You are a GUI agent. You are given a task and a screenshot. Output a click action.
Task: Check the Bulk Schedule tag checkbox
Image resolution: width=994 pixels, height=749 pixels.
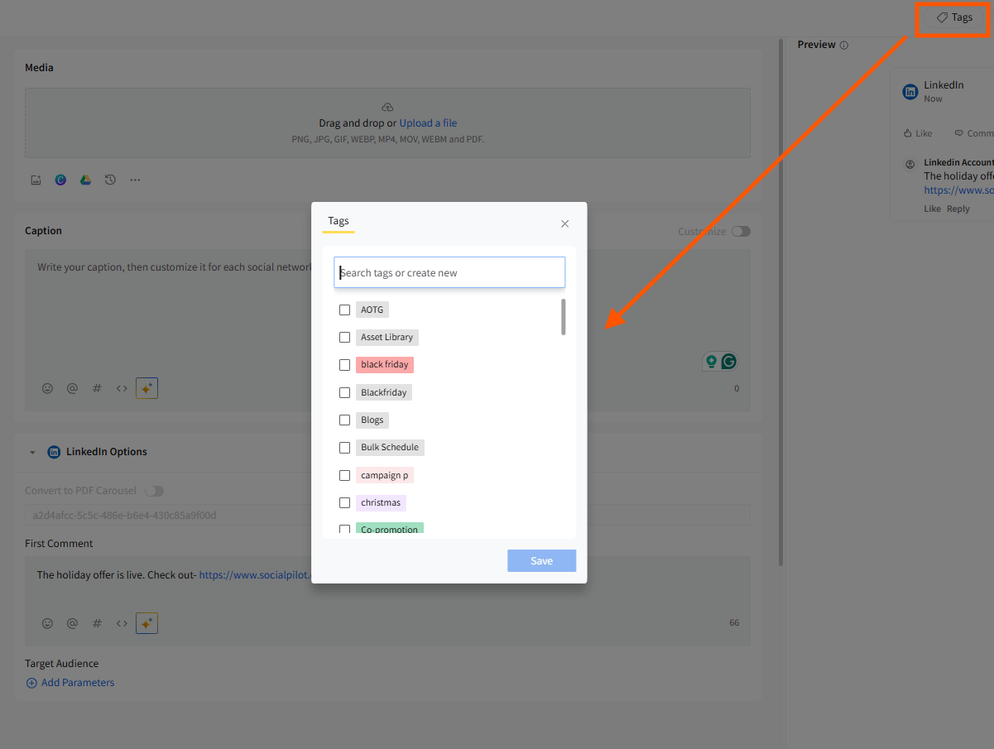(x=345, y=447)
